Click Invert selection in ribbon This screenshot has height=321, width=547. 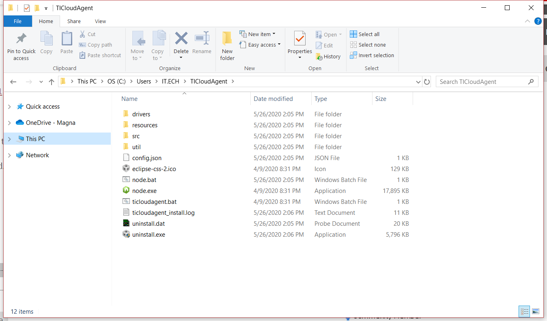(372, 55)
